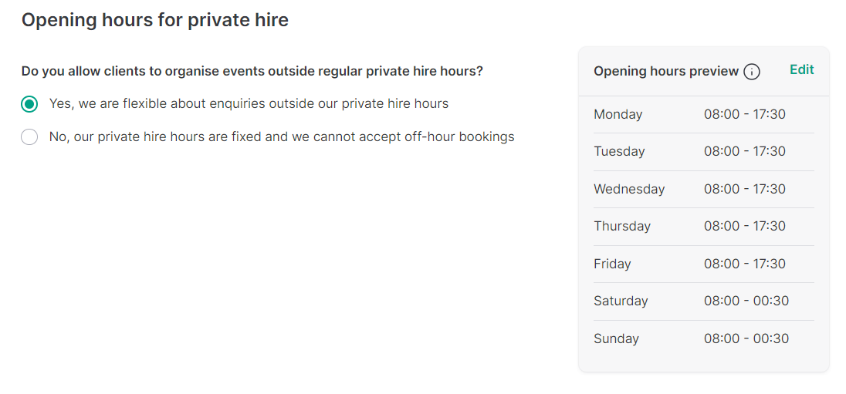Click the Yes, we are flexible label text
Screen dimensions: 846x394
(x=249, y=103)
